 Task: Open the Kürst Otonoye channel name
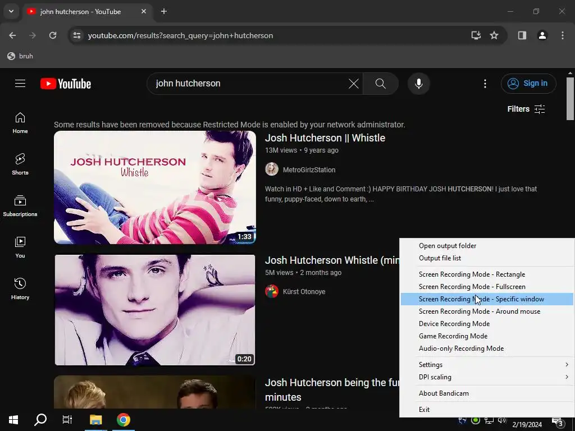(304, 292)
